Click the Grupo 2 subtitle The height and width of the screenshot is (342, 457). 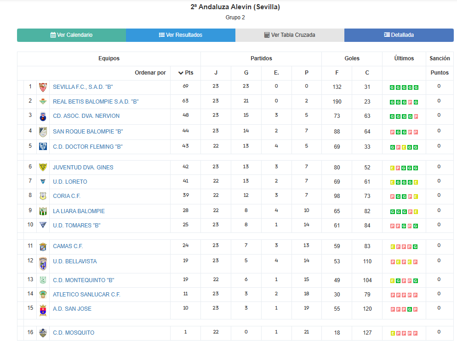pos(235,17)
